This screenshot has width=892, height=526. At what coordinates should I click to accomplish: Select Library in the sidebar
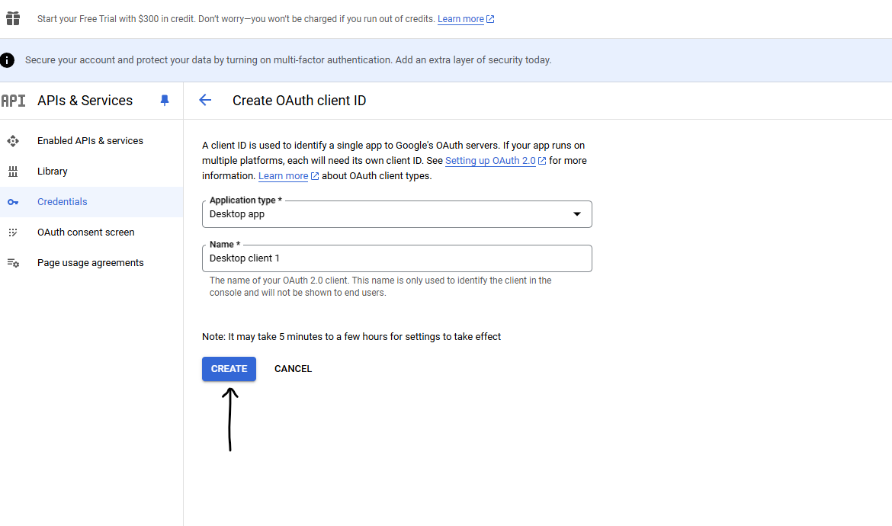tap(53, 172)
